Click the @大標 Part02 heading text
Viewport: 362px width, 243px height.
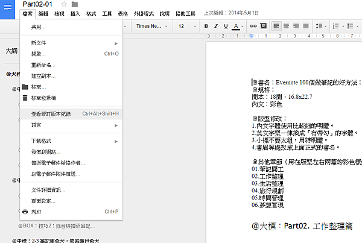302,226
